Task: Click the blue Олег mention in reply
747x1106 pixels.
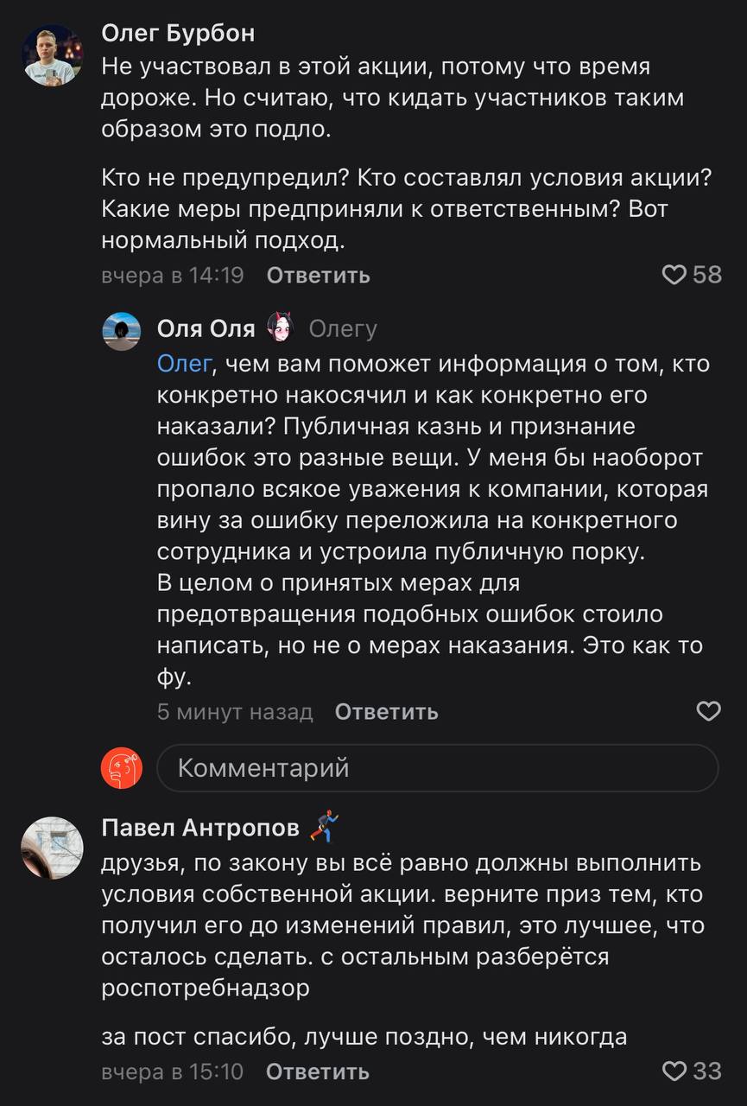Action: (183, 364)
